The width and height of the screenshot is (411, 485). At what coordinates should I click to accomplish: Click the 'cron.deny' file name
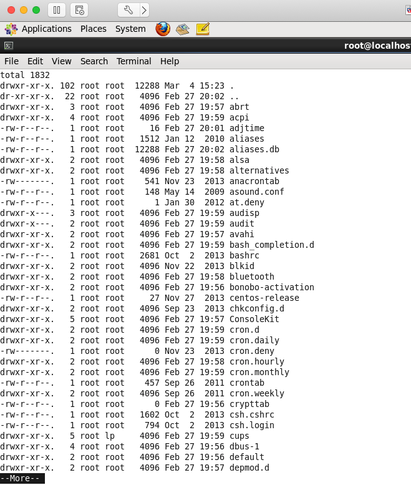coord(252,351)
